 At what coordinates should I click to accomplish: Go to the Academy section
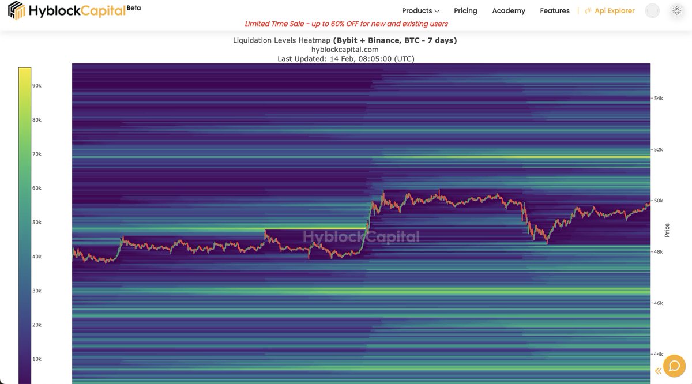pos(509,11)
